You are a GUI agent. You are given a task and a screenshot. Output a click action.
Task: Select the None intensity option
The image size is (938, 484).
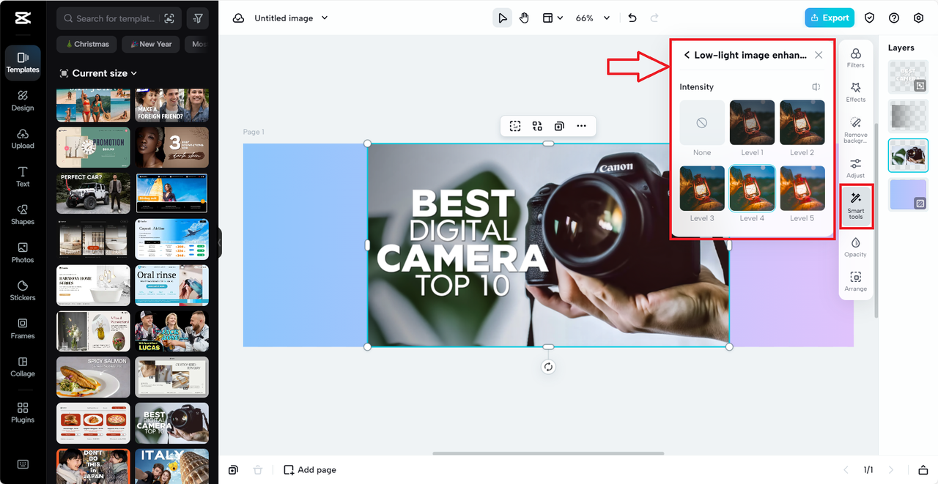pos(702,123)
